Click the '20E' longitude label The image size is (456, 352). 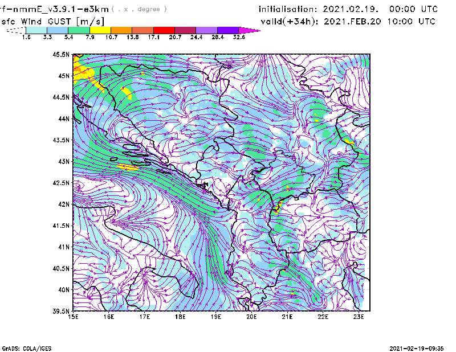251,317
